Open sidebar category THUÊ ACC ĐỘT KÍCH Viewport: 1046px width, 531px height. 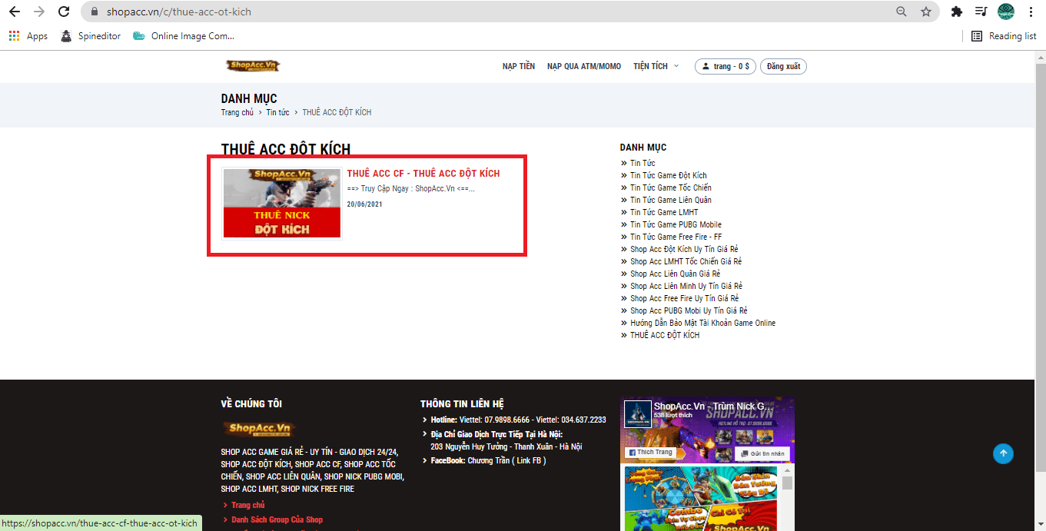click(665, 335)
